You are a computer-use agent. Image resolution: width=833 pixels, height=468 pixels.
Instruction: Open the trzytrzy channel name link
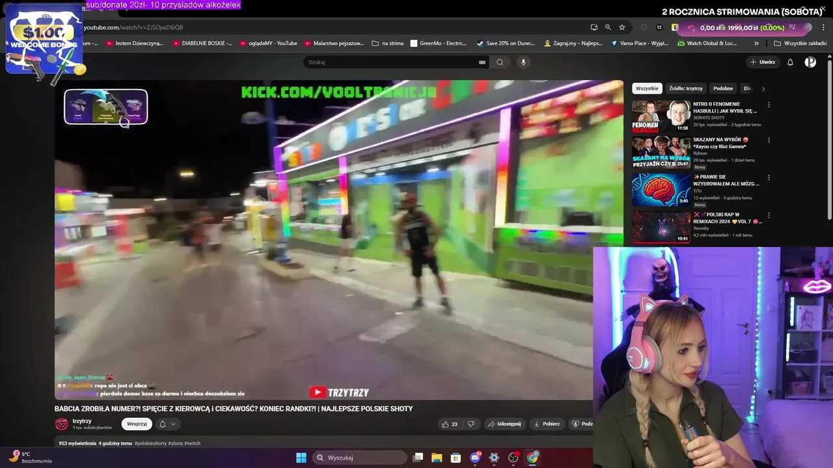pos(82,421)
